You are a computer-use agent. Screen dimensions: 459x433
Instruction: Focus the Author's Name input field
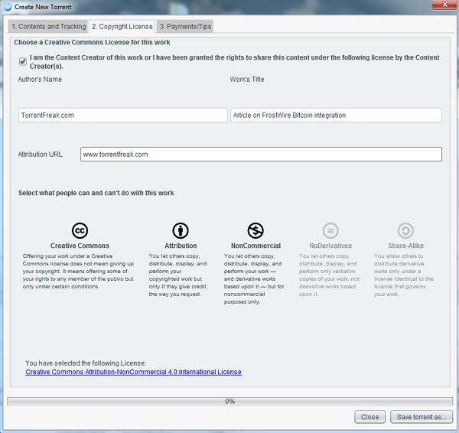pyautogui.click(x=123, y=115)
